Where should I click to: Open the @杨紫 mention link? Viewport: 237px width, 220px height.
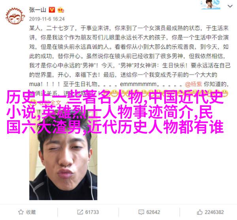tap(193, 84)
